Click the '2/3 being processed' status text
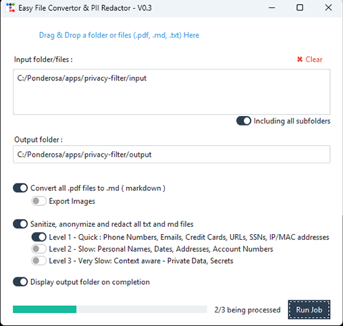Image resolution: width=343 pixels, height=326 pixels. [x=247, y=310]
